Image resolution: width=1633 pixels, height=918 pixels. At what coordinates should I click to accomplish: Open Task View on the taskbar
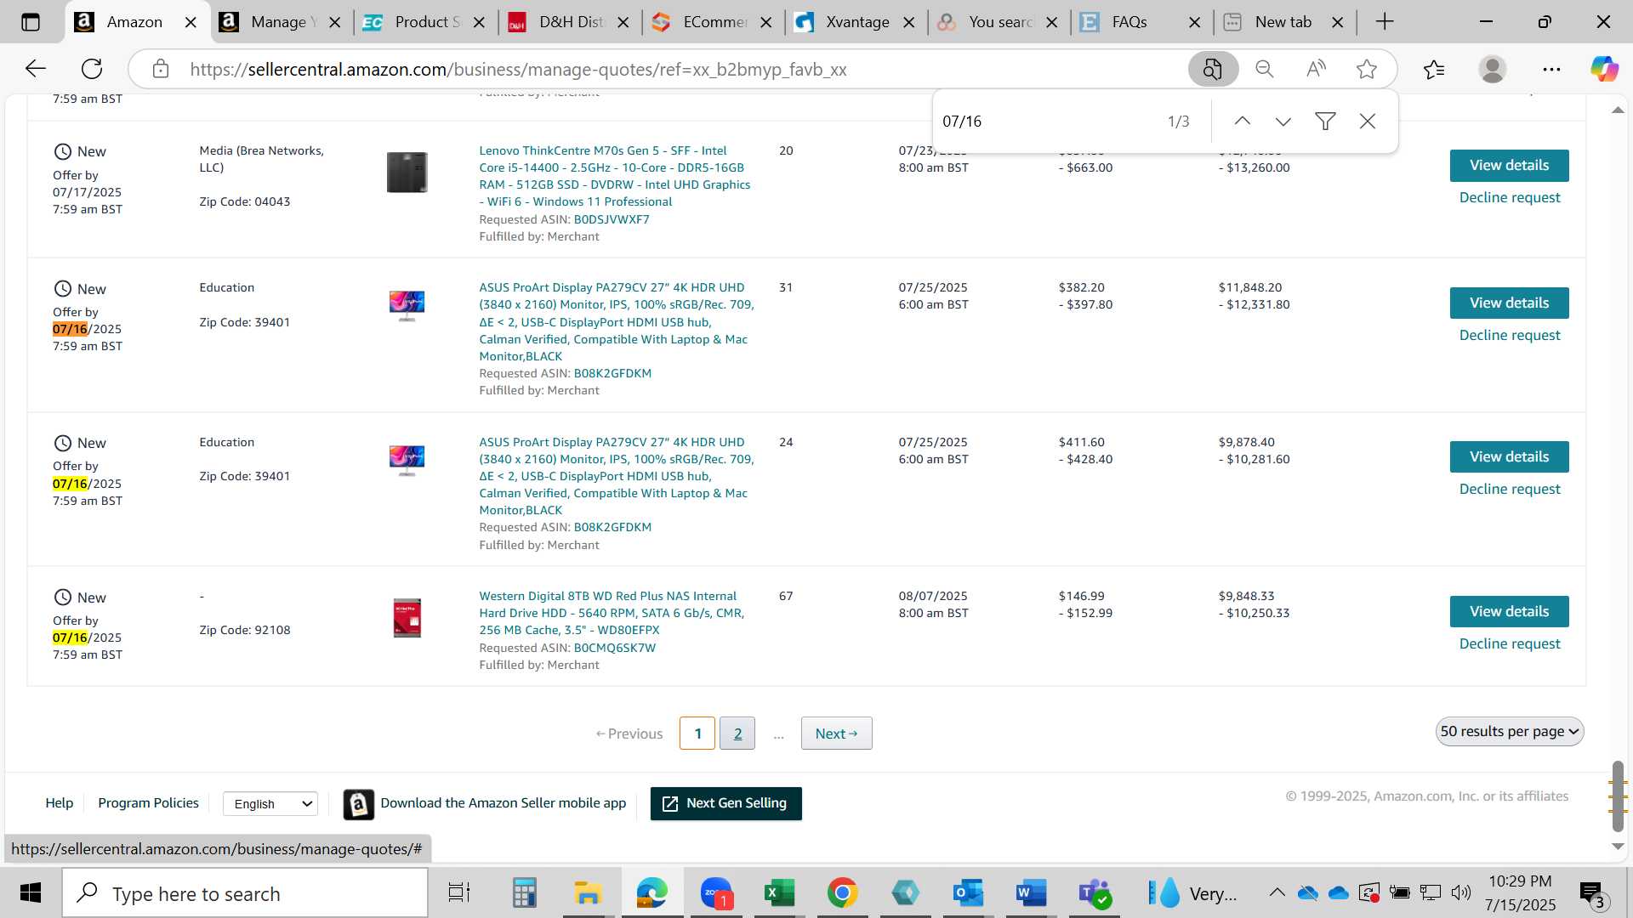tap(459, 893)
